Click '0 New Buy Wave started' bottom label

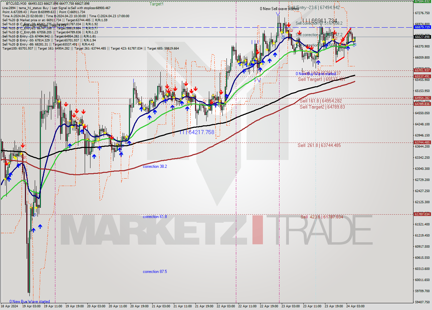tap(30, 302)
